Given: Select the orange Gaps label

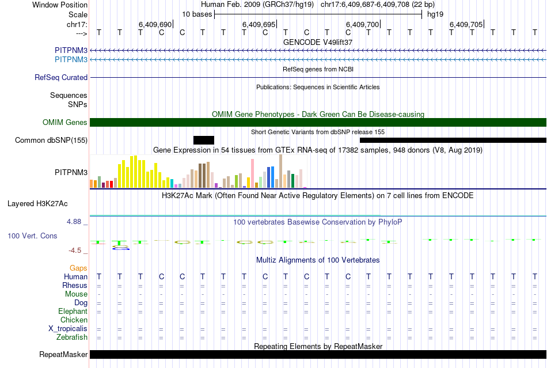Looking at the screenshot, I should tap(78, 268).
